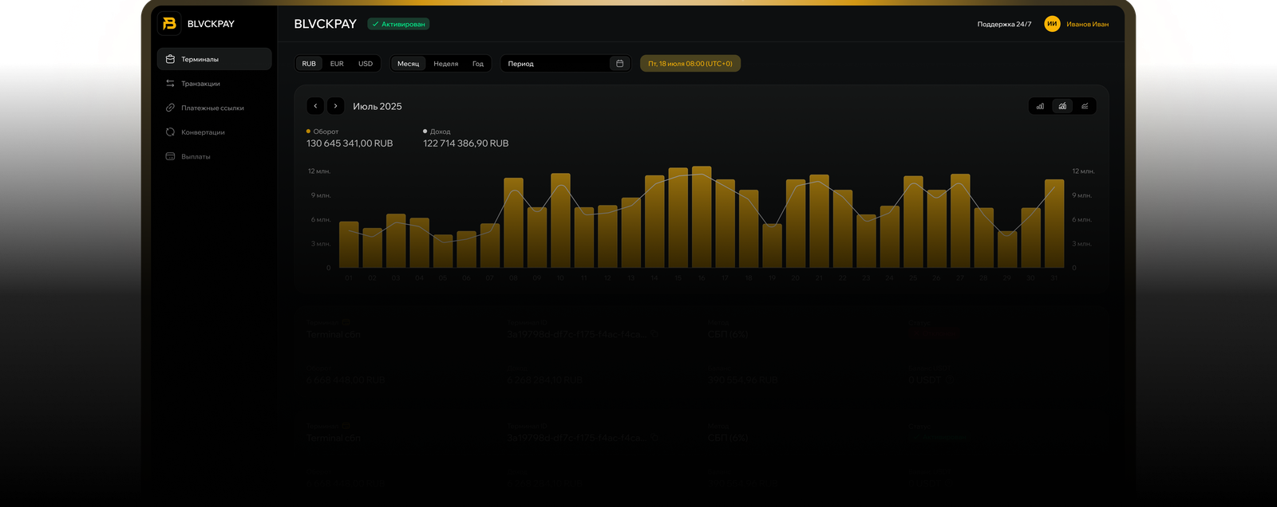
Task: Switch currency to USD
Action: 366,64
